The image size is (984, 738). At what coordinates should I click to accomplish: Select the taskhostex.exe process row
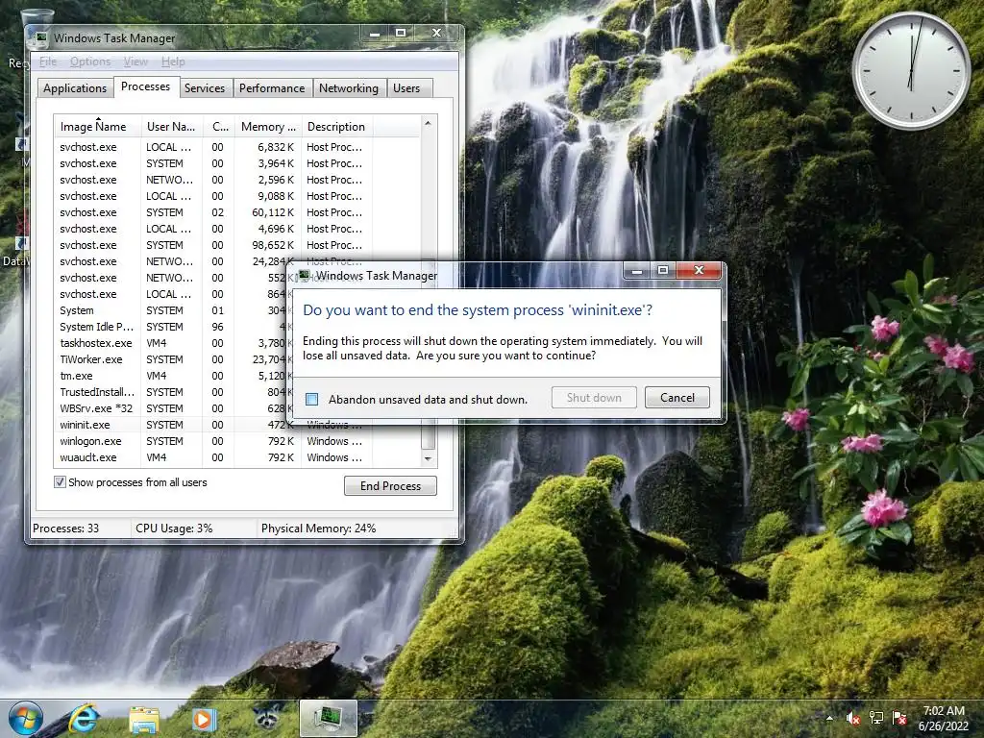[170, 343]
